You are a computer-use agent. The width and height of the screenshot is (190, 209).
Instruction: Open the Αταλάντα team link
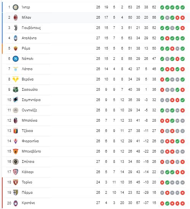pyautogui.click(x=29, y=38)
